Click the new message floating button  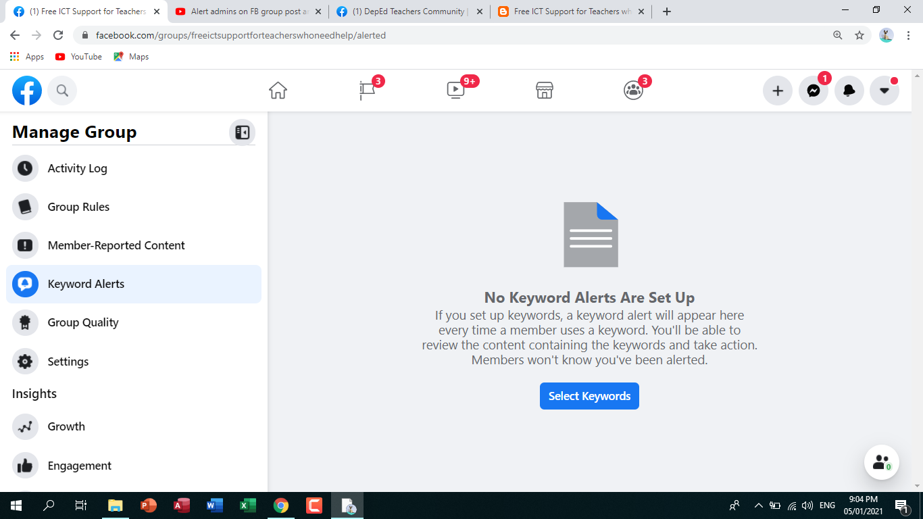[882, 462]
